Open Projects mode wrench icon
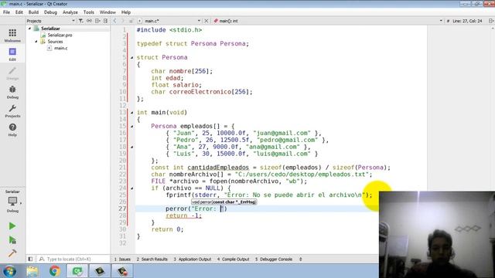This screenshot has height=278, width=495. pos(12,110)
